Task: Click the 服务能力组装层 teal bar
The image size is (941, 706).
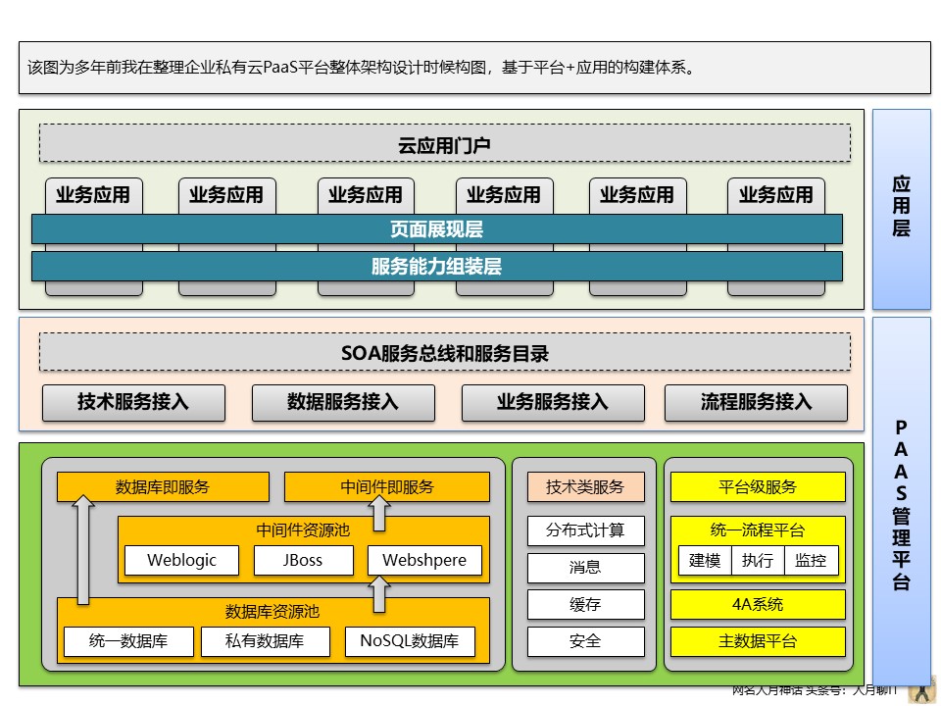Action: (x=436, y=266)
